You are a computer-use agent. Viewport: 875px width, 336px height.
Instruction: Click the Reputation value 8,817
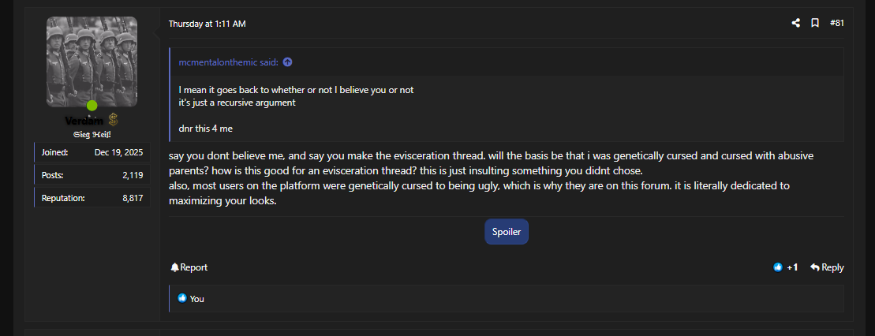click(133, 198)
